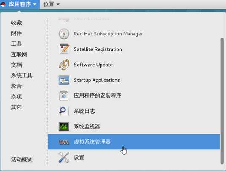Launch Satellite Registration entry
Image resolution: width=226 pixels, height=171 pixels.
click(x=133, y=49)
